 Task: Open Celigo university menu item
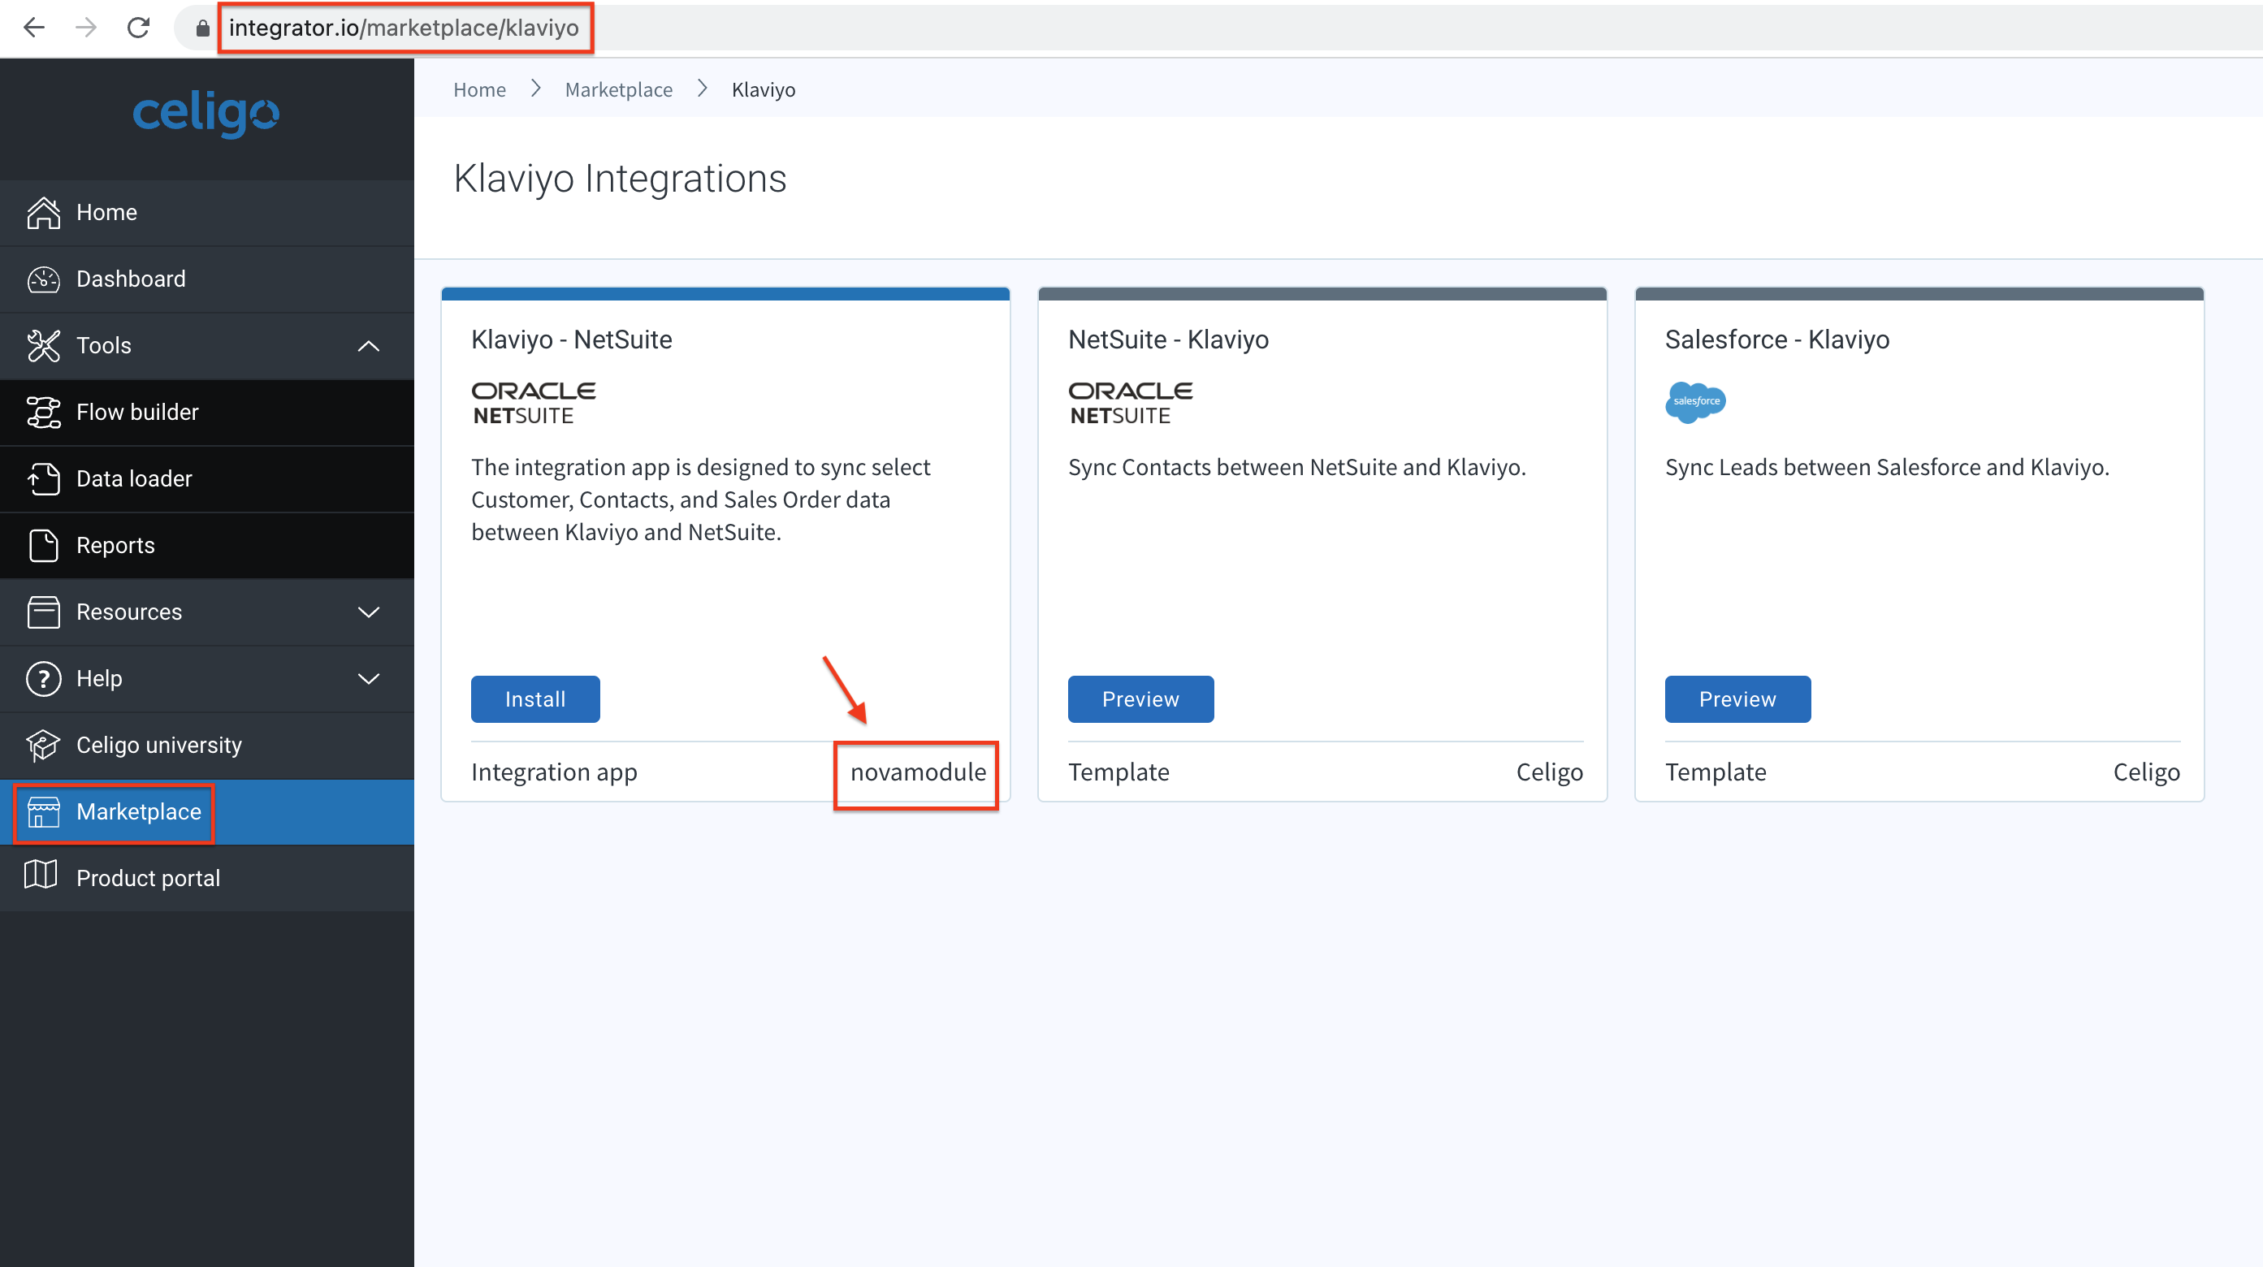coord(206,745)
